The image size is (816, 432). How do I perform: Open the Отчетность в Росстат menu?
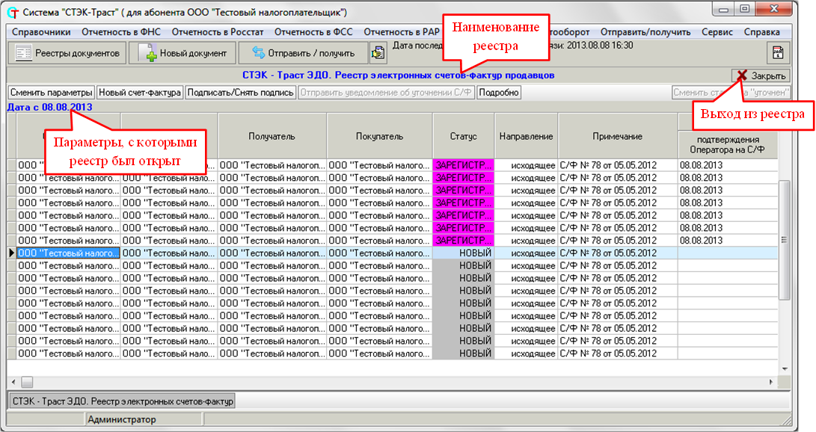pyautogui.click(x=218, y=31)
